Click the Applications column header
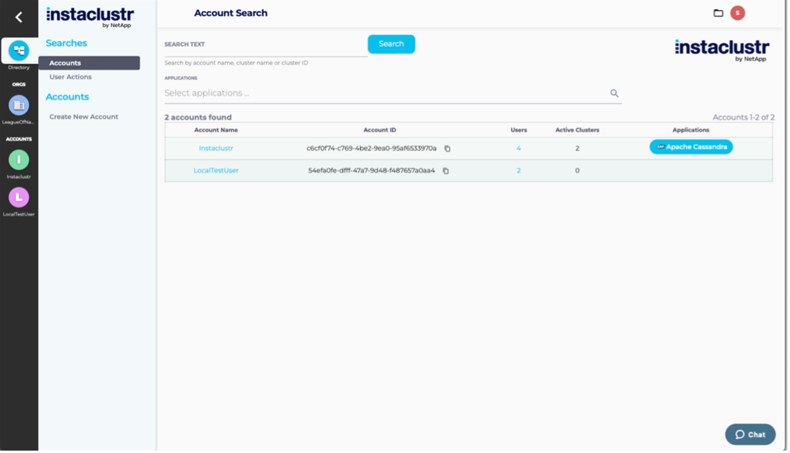The width and height of the screenshot is (790, 453). (x=691, y=130)
